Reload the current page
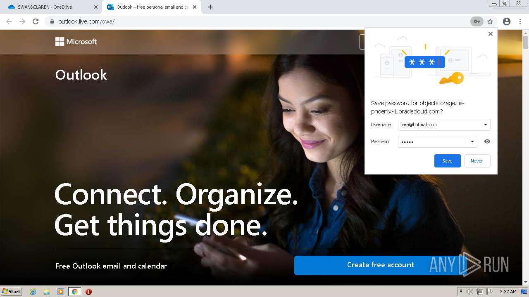The height and width of the screenshot is (297, 529). click(x=36, y=21)
